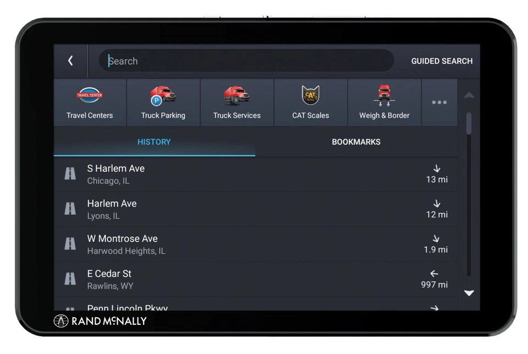
Task: Go back using the left chevron arrow
Action: [70, 61]
